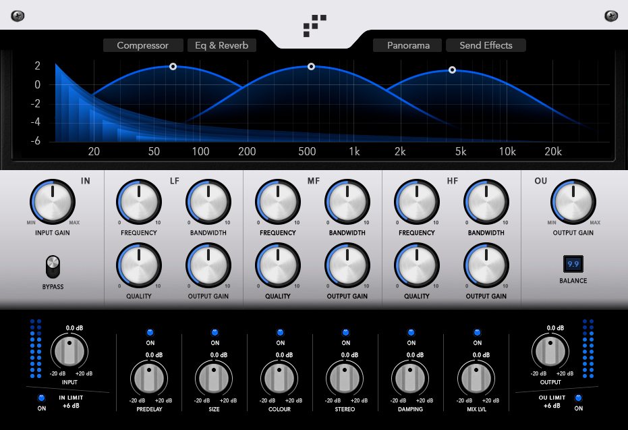Click the Size knob in the reverb section

click(x=215, y=378)
